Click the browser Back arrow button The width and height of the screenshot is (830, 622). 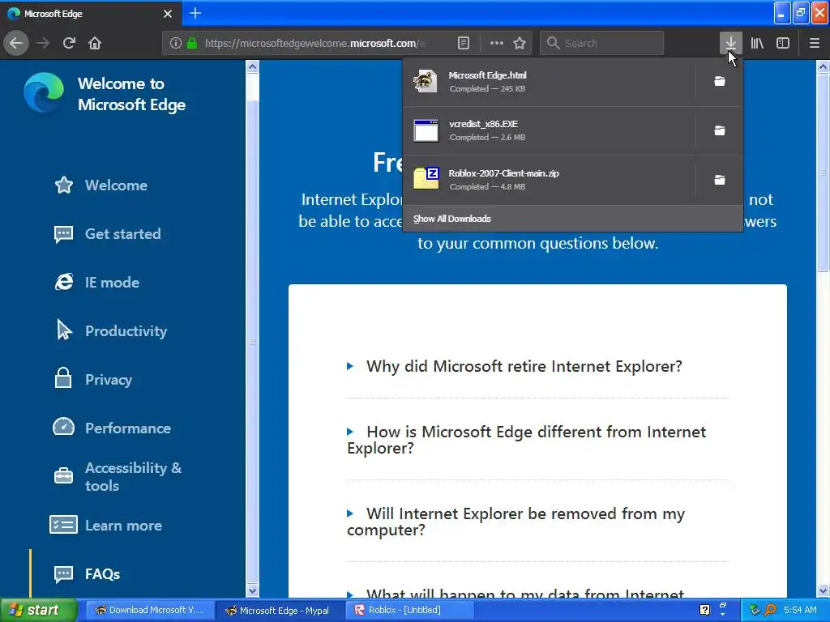tap(16, 43)
